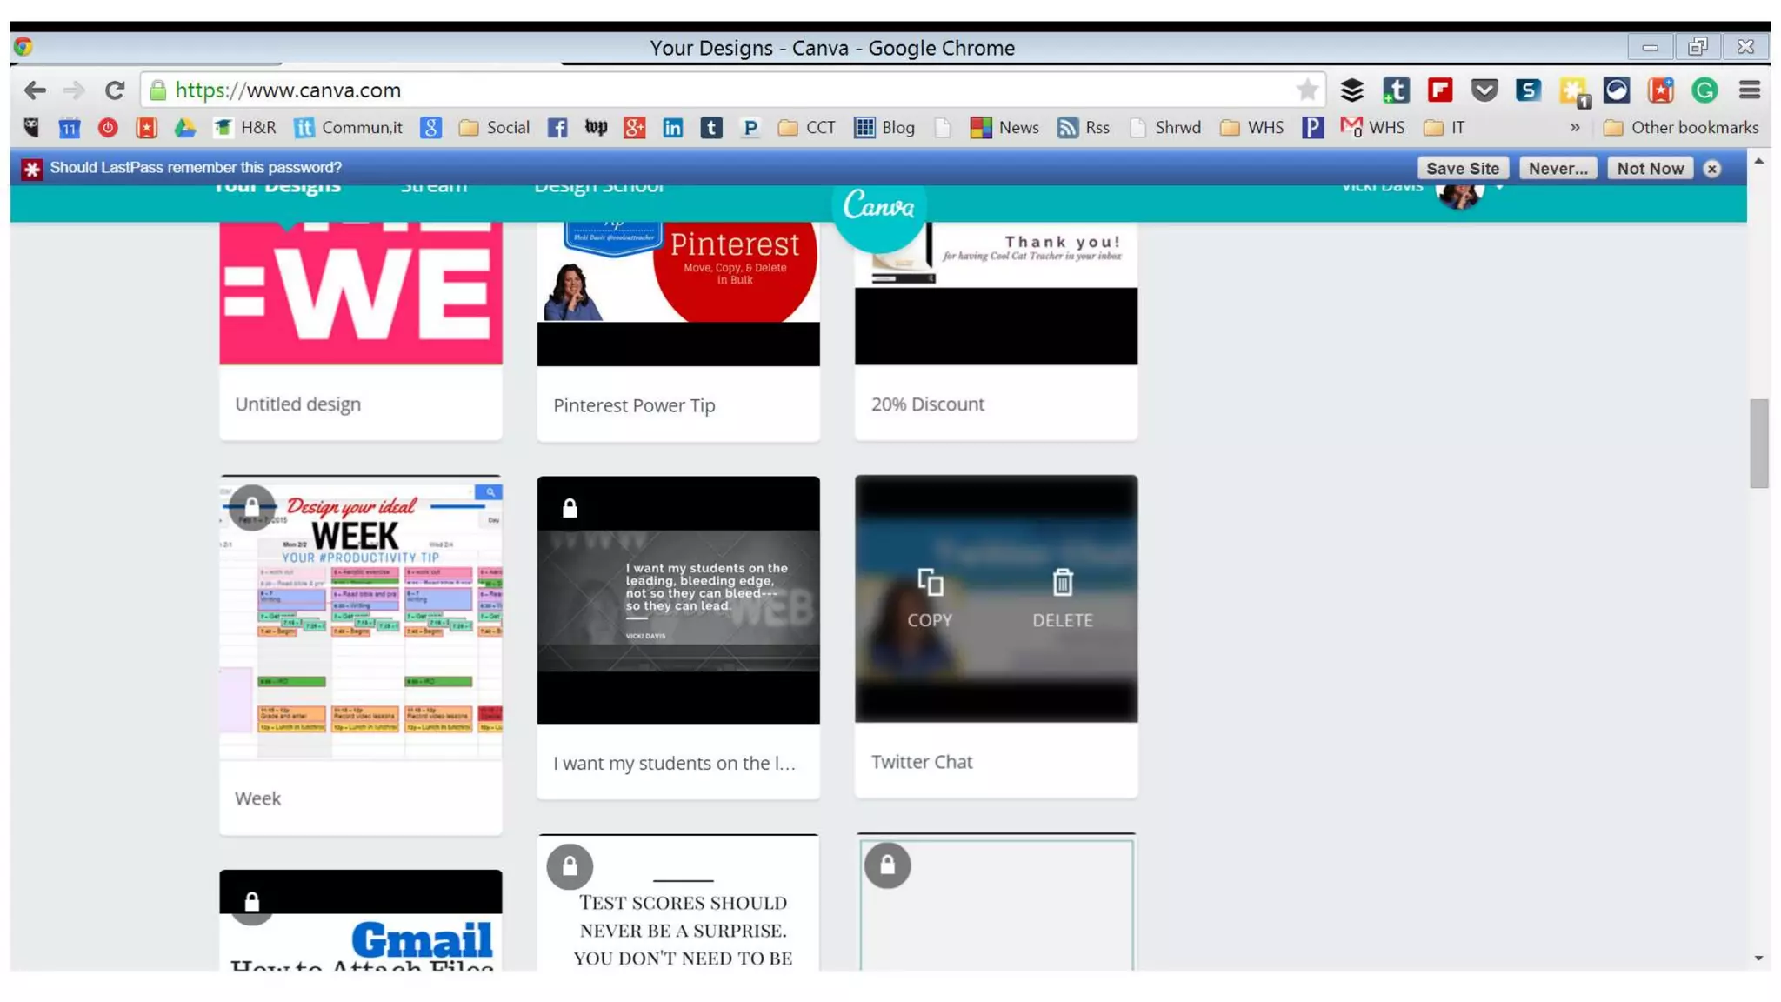Viewport: 1781px width, 1002px height.
Task: Toggle the lock on the Week design
Action: coord(251,507)
